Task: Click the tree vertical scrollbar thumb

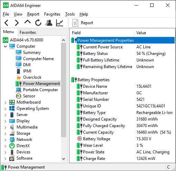Action: pyautogui.click(x=63, y=90)
